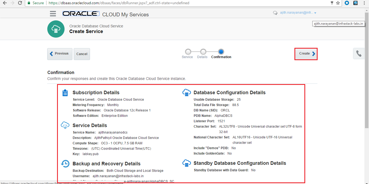The height and width of the screenshot is (184, 369).
Task: Click Software Release value Oracle Database 12c Release 1
Action: pyautogui.click(x=127, y=110)
